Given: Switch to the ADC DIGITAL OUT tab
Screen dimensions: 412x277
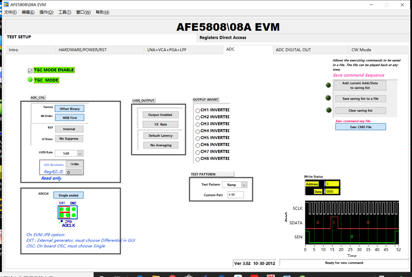Looking at the screenshot, I should [x=311, y=50].
